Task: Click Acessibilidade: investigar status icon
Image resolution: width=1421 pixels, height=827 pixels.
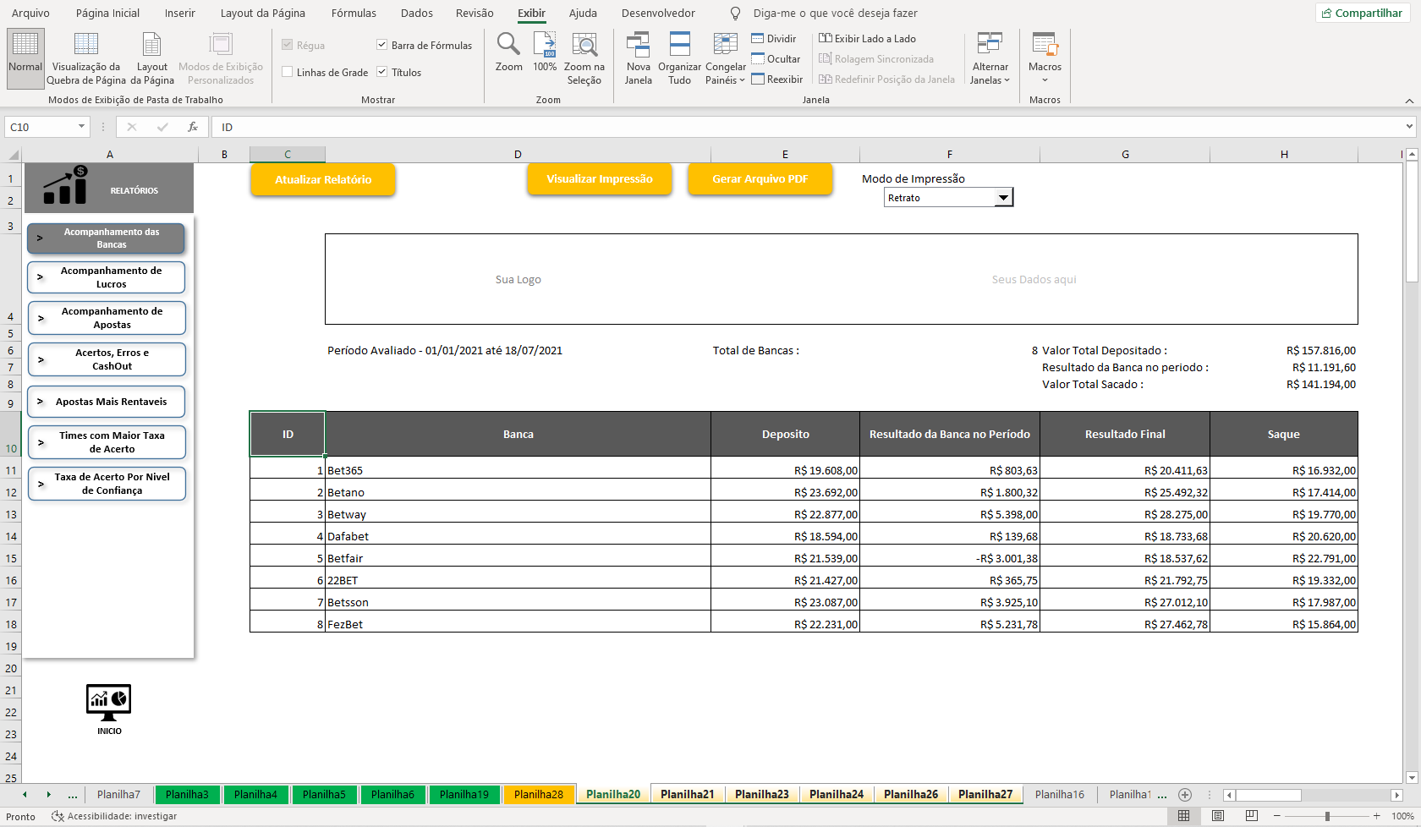Action: (x=58, y=816)
